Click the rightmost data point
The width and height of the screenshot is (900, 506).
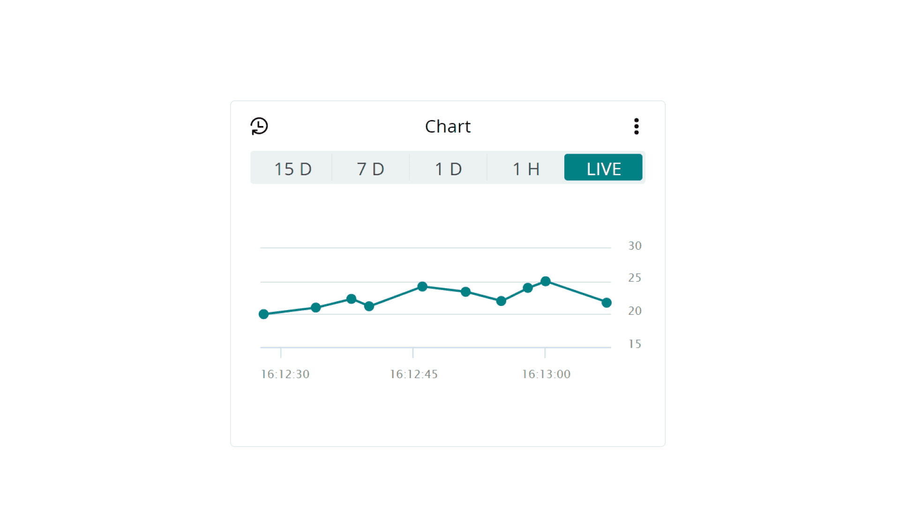607,303
